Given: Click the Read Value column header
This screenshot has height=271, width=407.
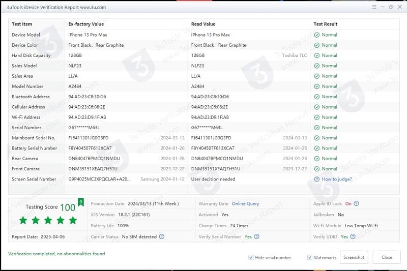Looking at the screenshot, I should 203,24.
